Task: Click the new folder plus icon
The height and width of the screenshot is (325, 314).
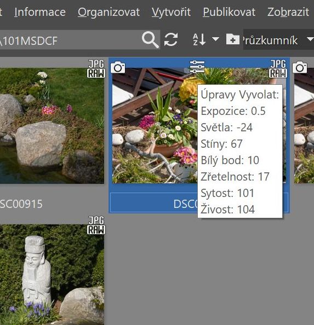Action: click(233, 39)
